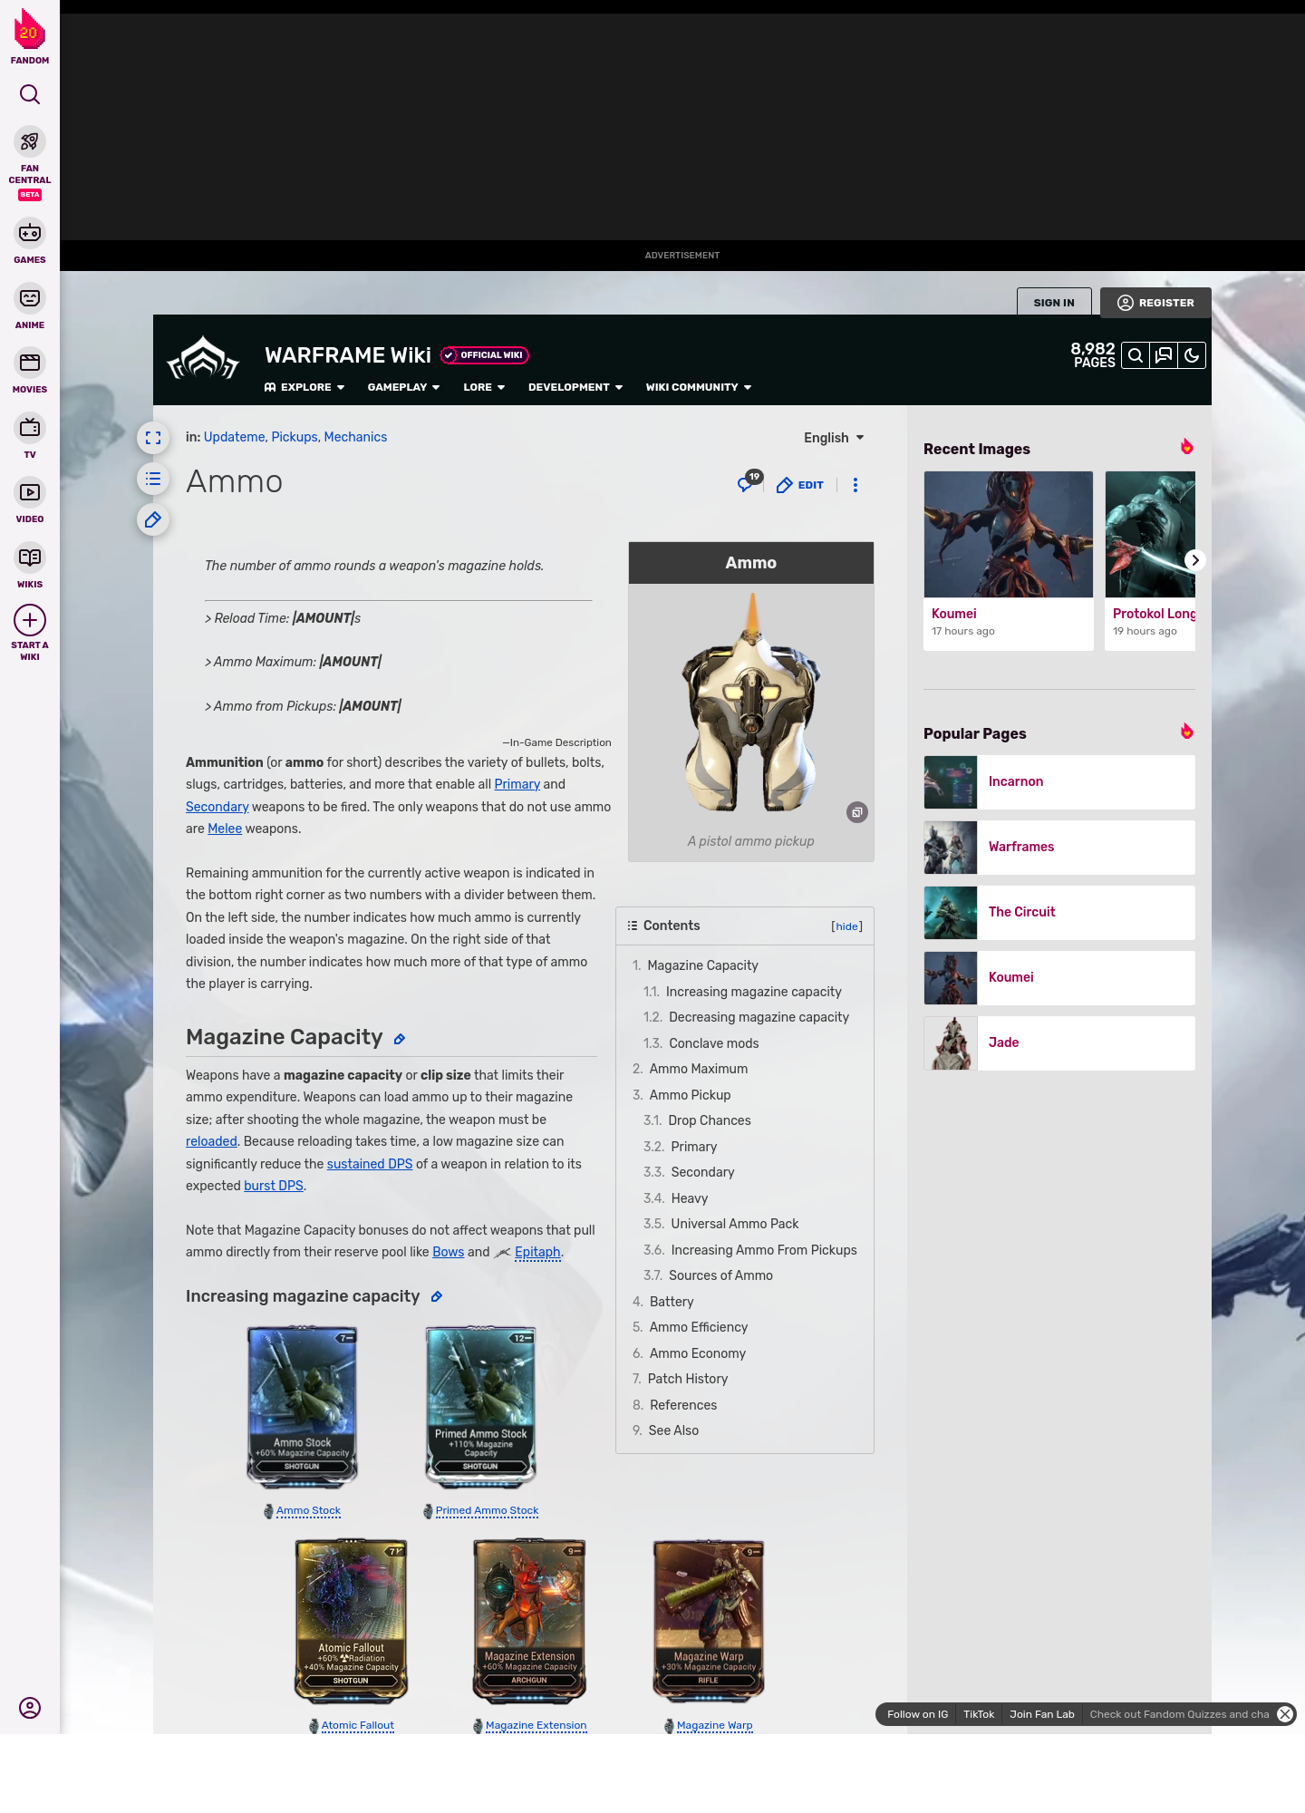Open The Circuit popular page
Viewport: 1305px width, 1813px height.
(x=1059, y=913)
